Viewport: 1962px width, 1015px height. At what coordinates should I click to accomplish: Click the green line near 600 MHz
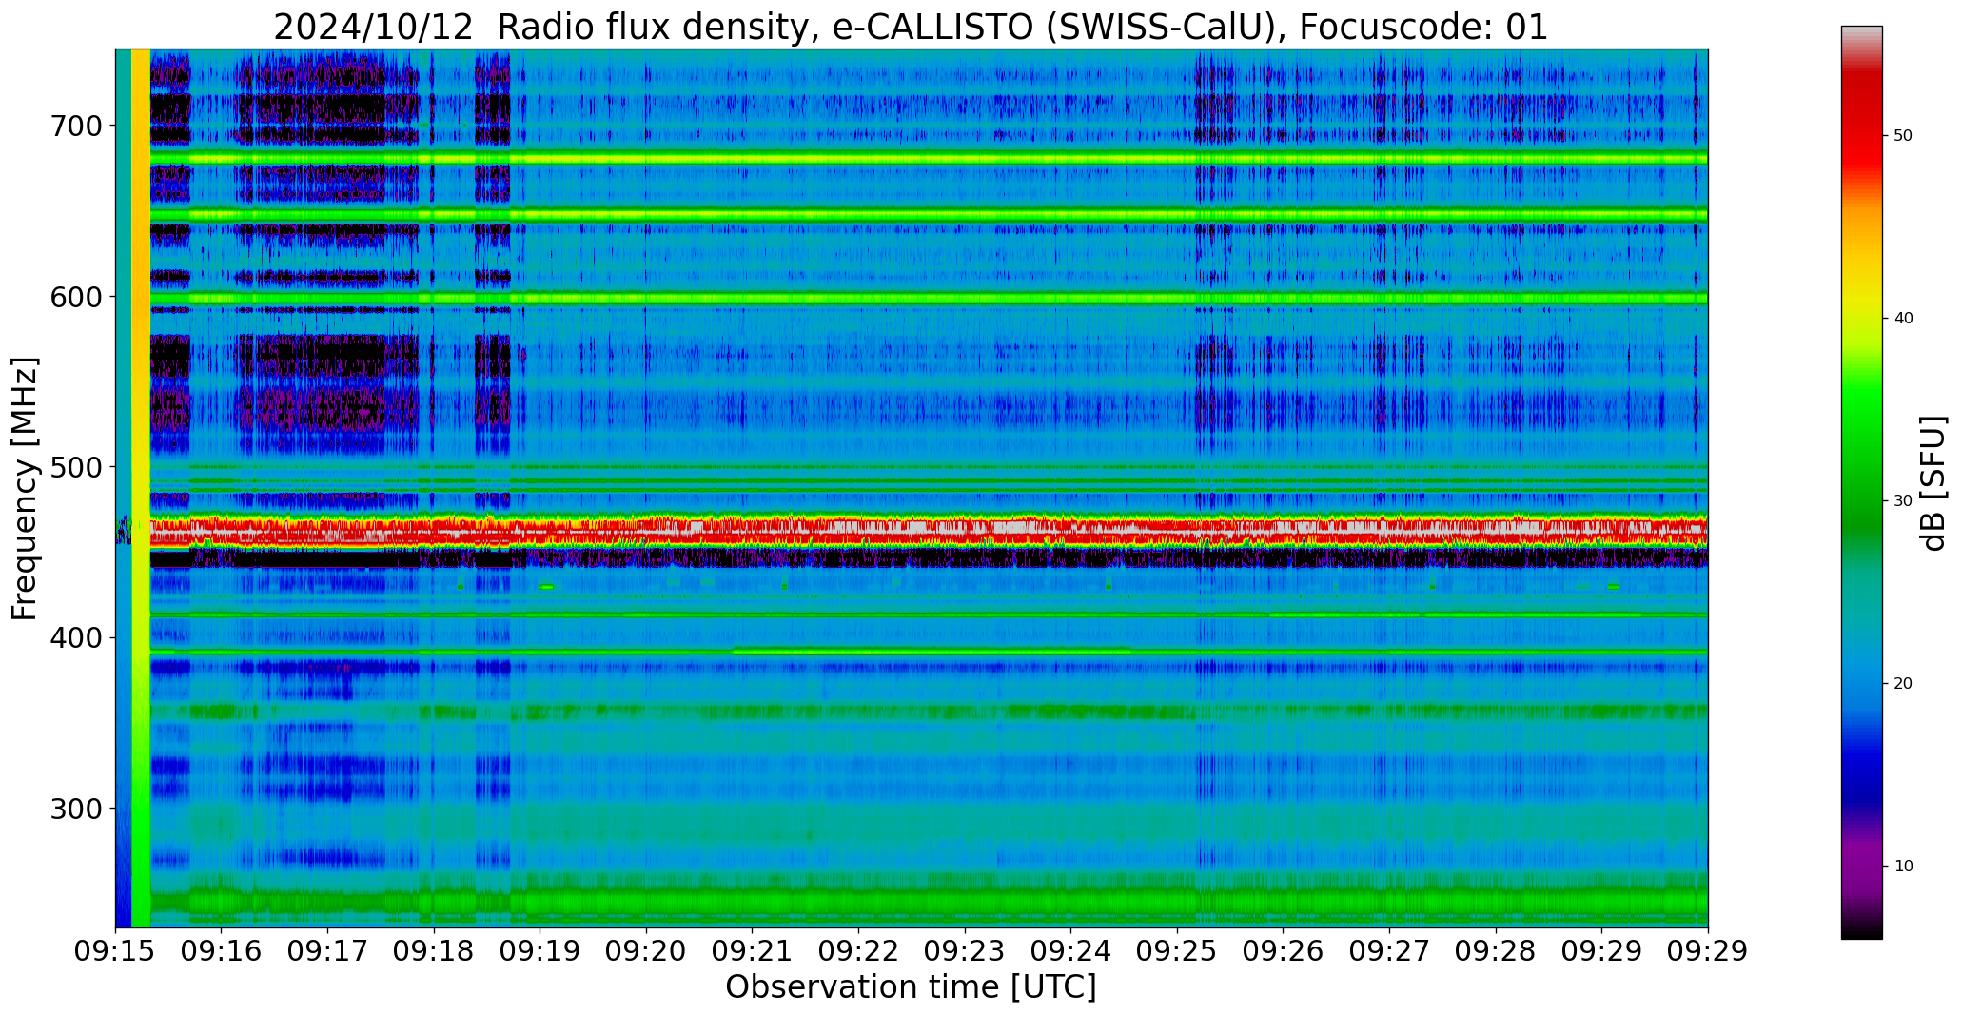(928, 298)
